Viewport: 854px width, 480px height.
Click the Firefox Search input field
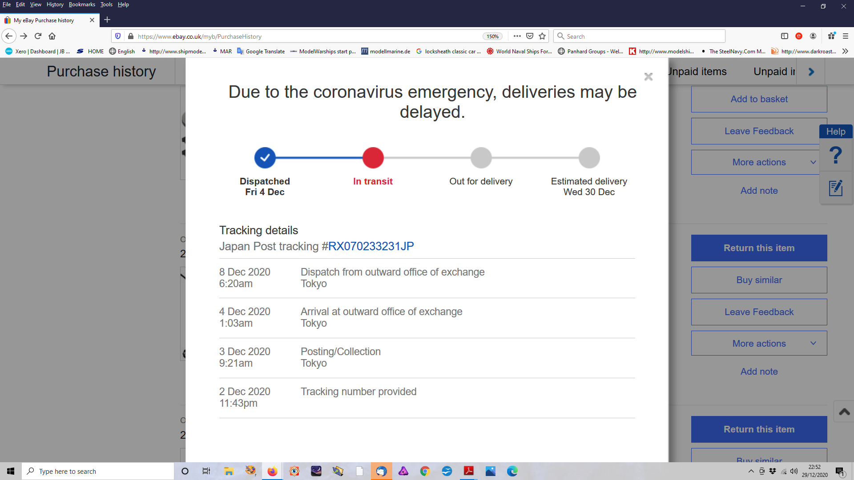640,36
